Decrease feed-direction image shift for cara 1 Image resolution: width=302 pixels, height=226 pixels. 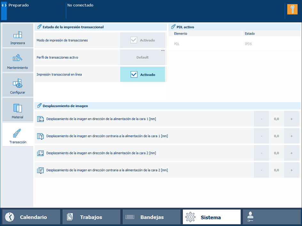tap(261, 119)
